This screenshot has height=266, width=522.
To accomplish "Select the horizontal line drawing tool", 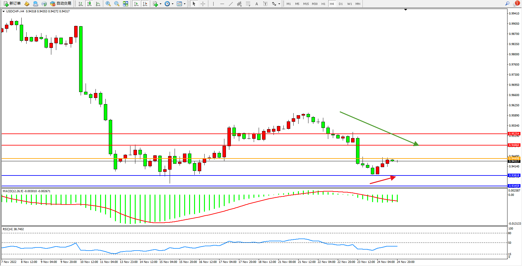I will point(222,4).
